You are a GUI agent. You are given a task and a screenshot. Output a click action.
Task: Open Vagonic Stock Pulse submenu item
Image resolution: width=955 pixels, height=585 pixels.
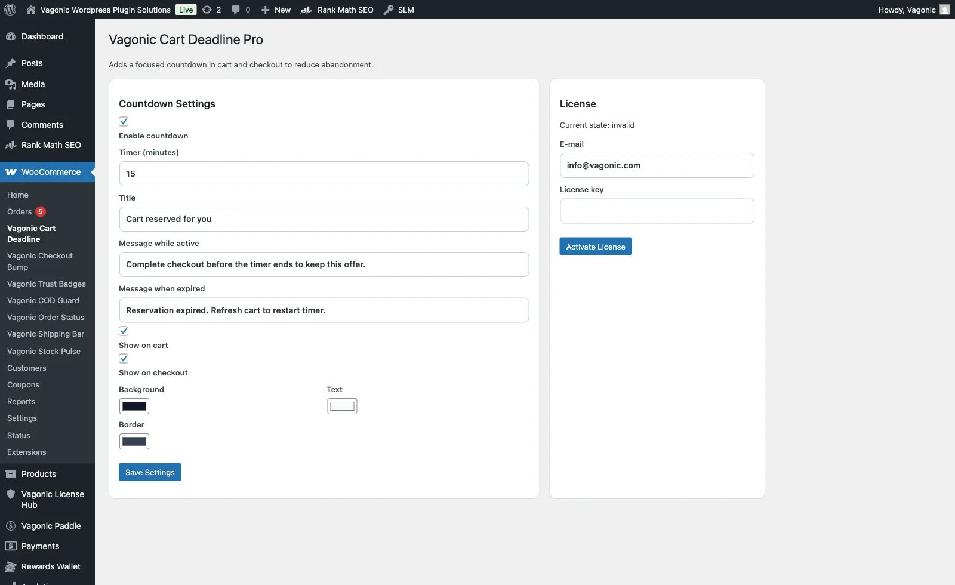(44, 352)
